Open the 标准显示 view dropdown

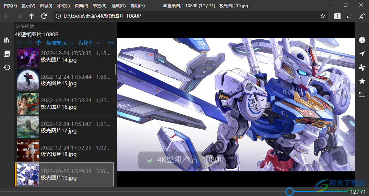[60, 43]
